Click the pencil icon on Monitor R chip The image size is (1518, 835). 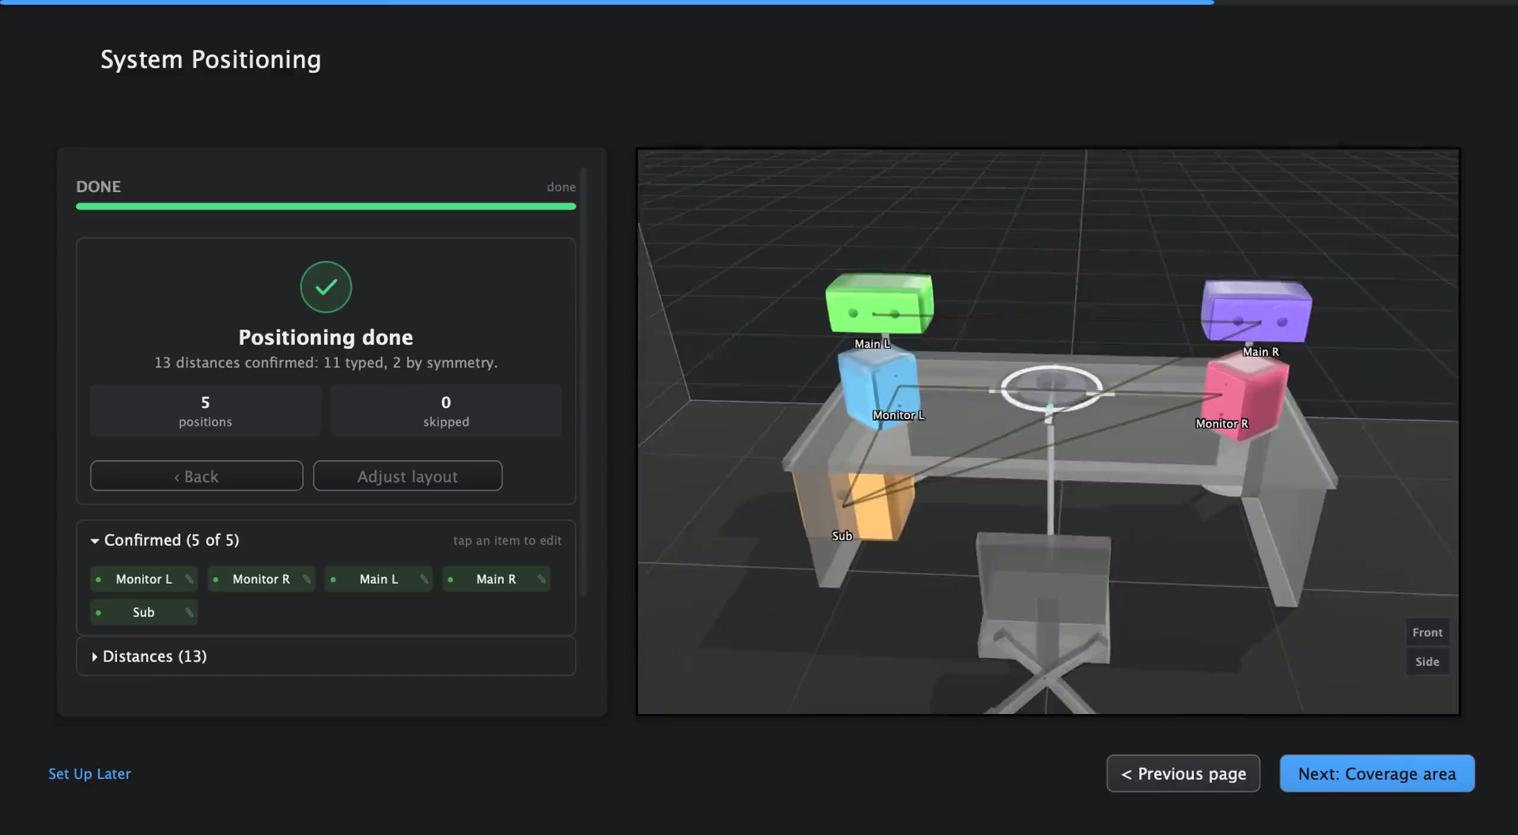(307, 579)
